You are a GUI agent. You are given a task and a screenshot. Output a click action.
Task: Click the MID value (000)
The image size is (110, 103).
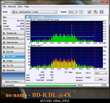pos(22,23)
